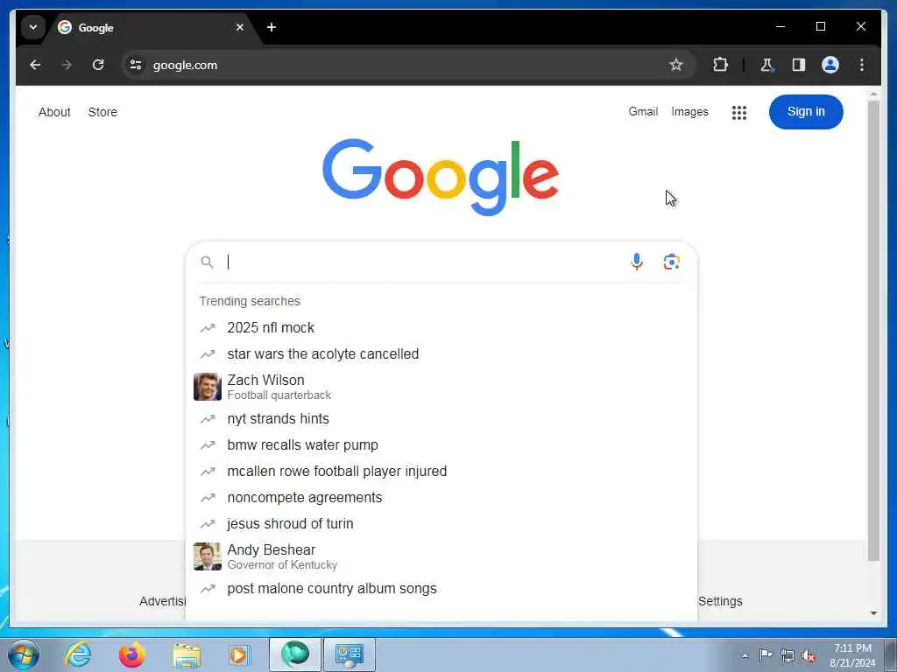Reload the Google page
The width and height of the screenshot is (897, 672).
[x=98, y=65]
